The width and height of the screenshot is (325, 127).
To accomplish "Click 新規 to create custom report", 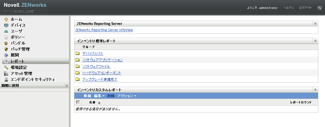I will pos(87,96).
